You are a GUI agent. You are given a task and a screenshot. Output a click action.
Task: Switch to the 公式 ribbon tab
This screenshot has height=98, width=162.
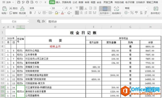pos(75,2)
